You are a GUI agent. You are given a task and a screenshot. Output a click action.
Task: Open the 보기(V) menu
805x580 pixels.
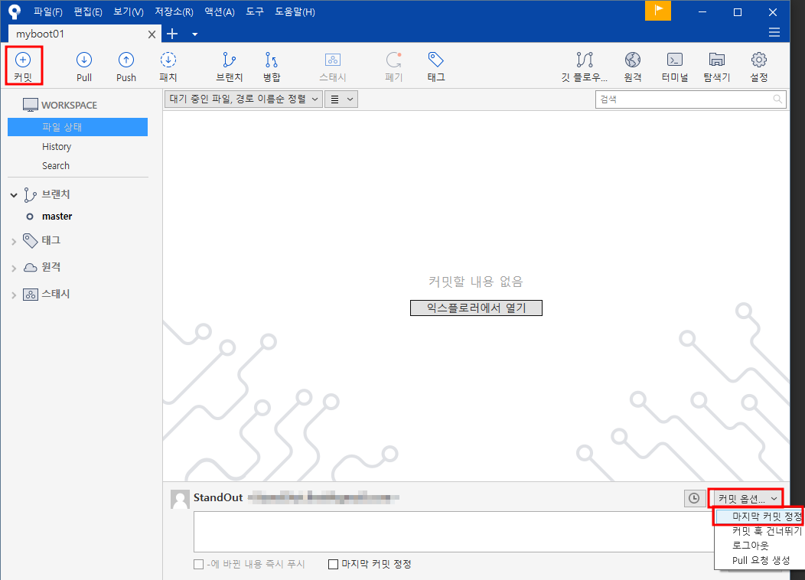tap(129, 11)
